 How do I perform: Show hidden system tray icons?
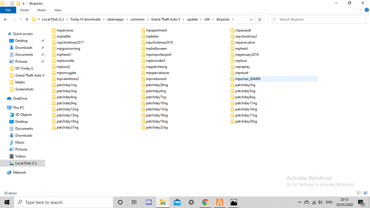[x=300, y=202]
